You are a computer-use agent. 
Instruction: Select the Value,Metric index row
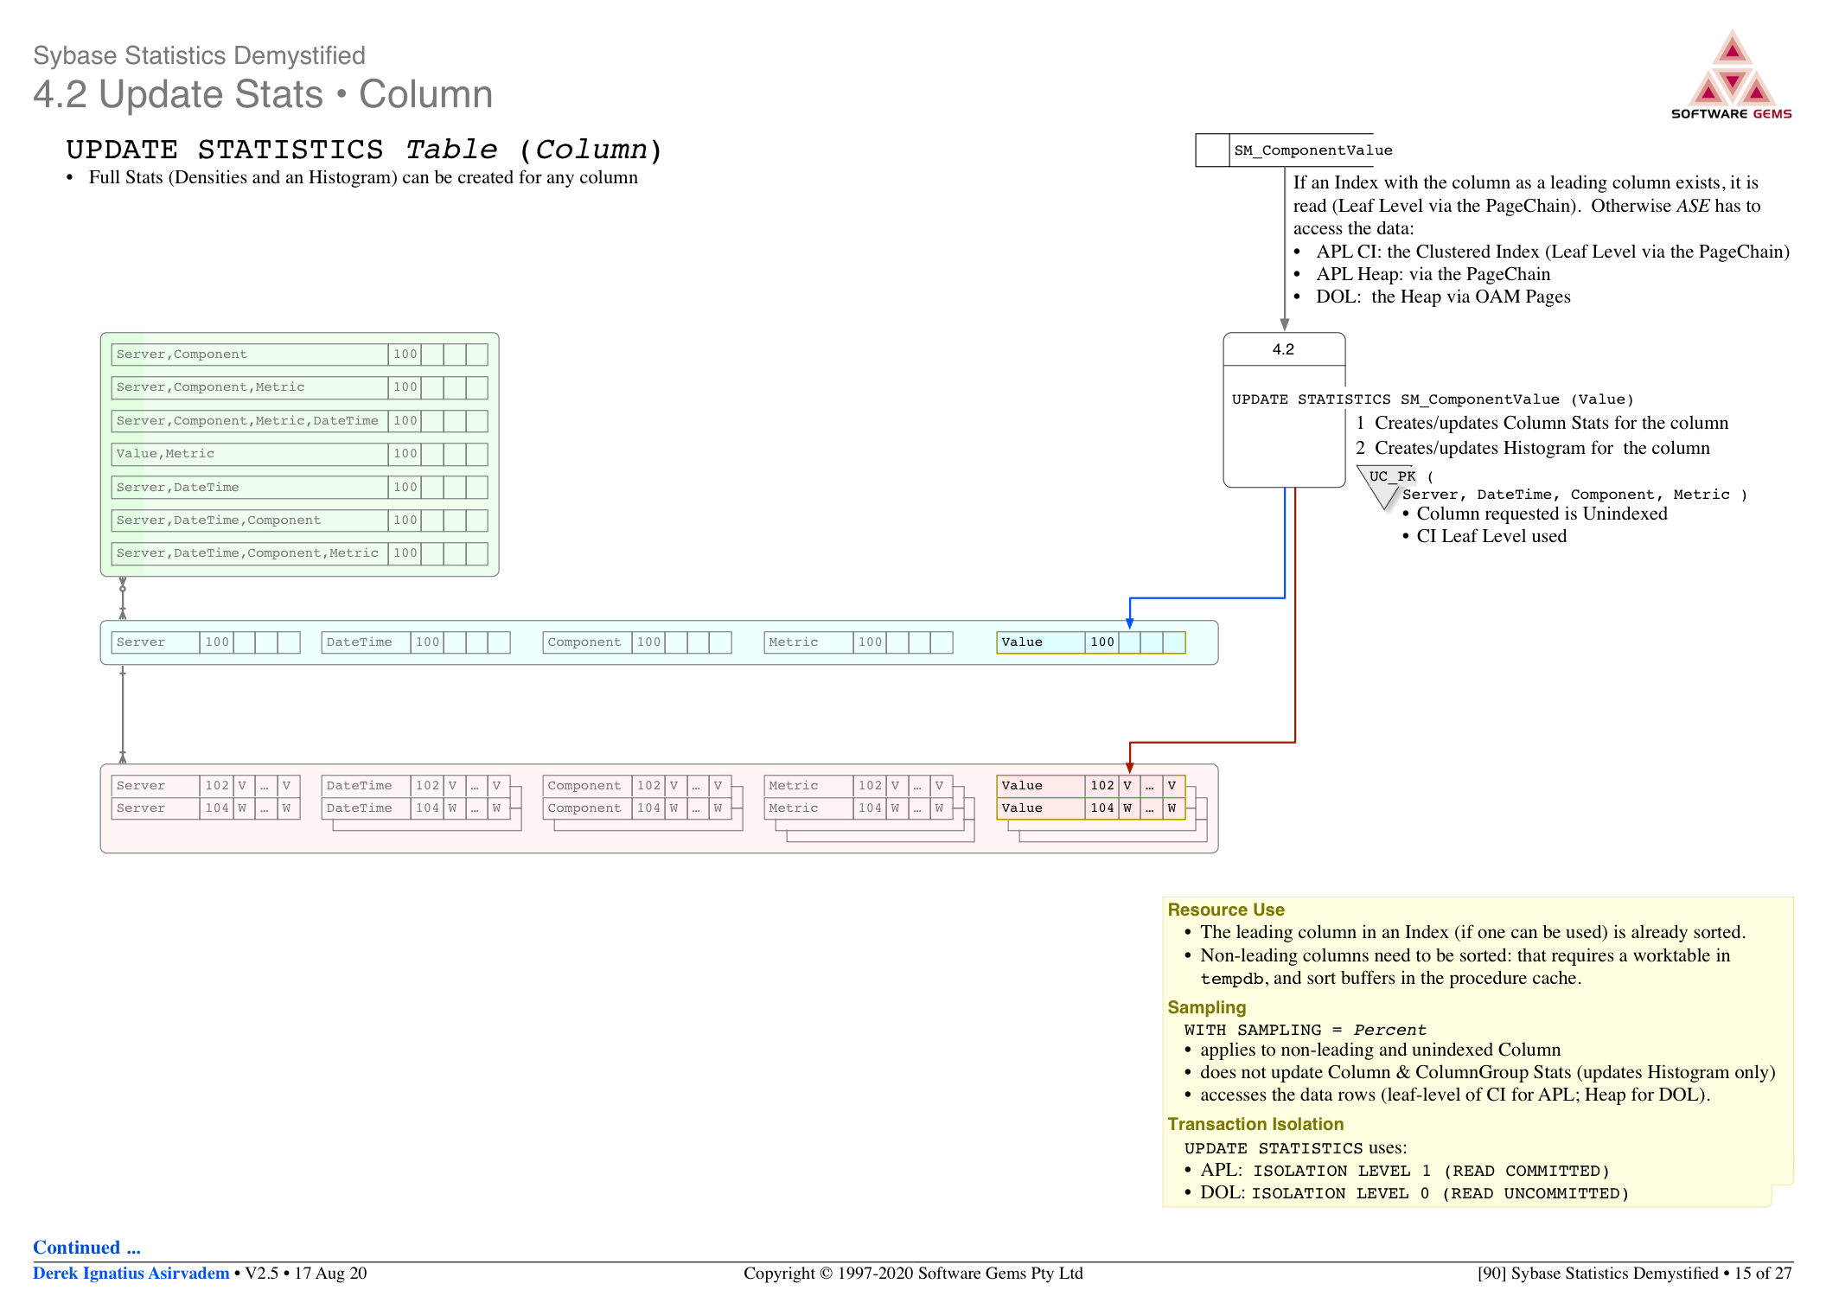pyautogui.click(x=299, y=454)
